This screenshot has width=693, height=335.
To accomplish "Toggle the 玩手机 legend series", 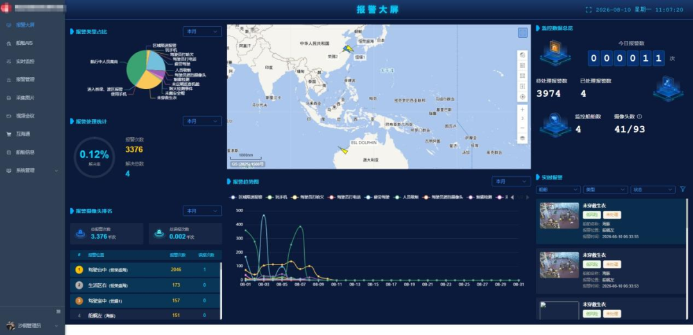I will pos(277,197).
